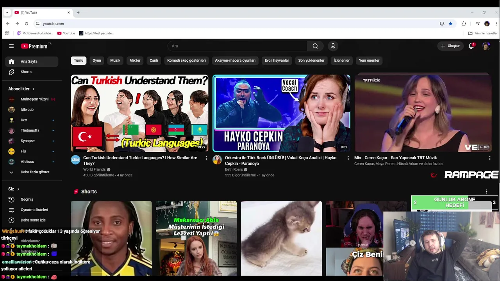Screen dimensions: 500x281
Task: Expand Daha fazla göster in subscriptions
Action: click(x=32, y=172)
